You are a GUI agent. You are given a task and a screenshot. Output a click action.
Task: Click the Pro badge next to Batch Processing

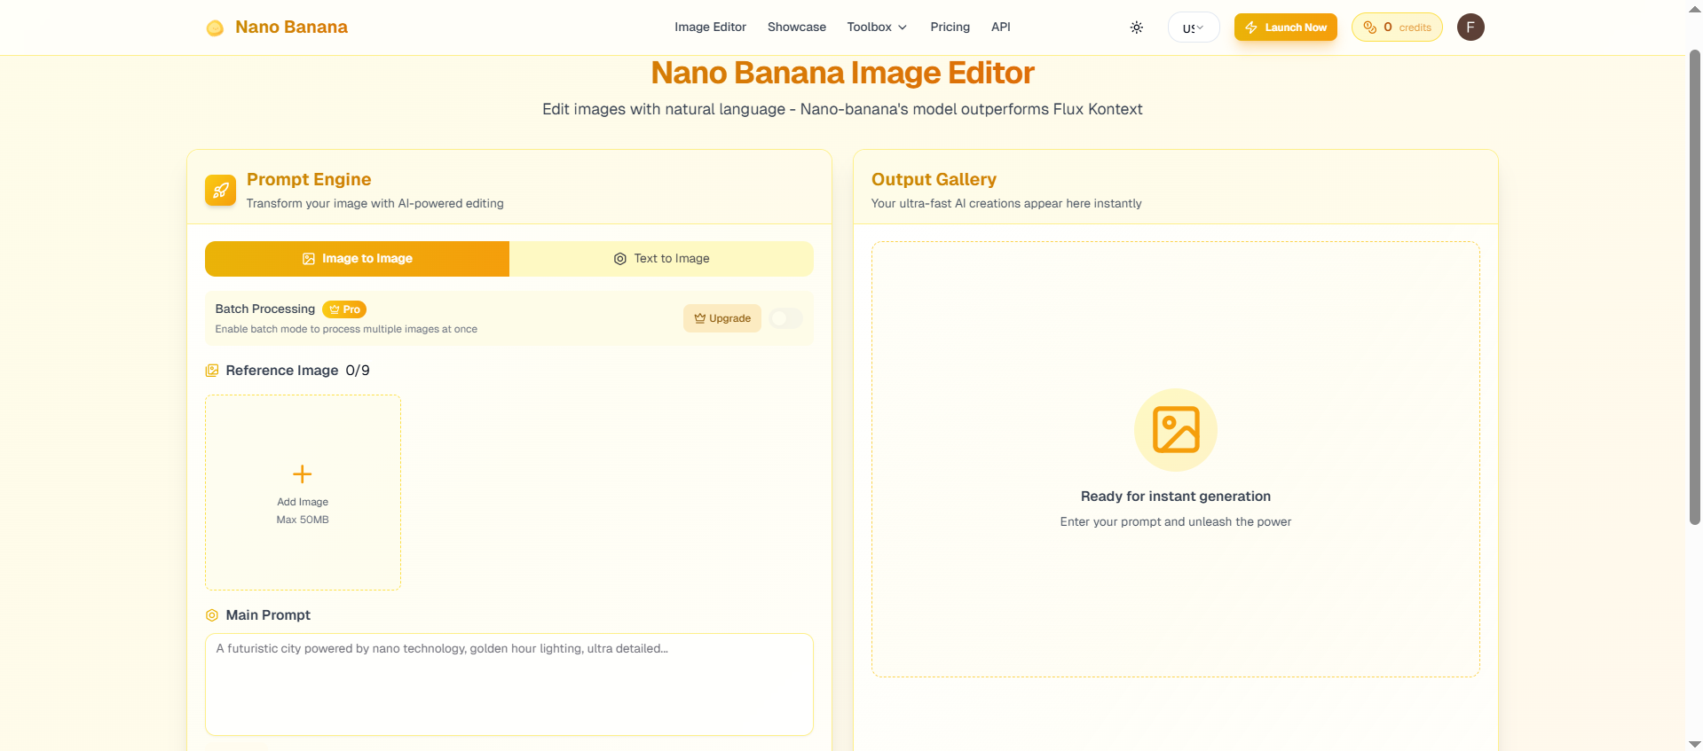[x=344, y=309]
